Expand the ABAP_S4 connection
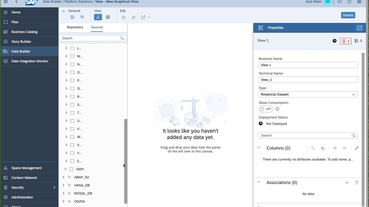 pyautogui.click(x=63, y=177)
